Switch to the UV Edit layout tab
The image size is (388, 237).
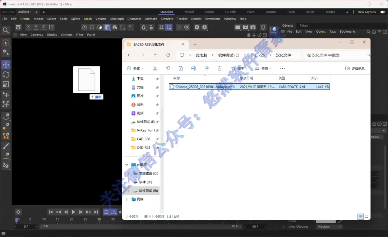(230, 12)
